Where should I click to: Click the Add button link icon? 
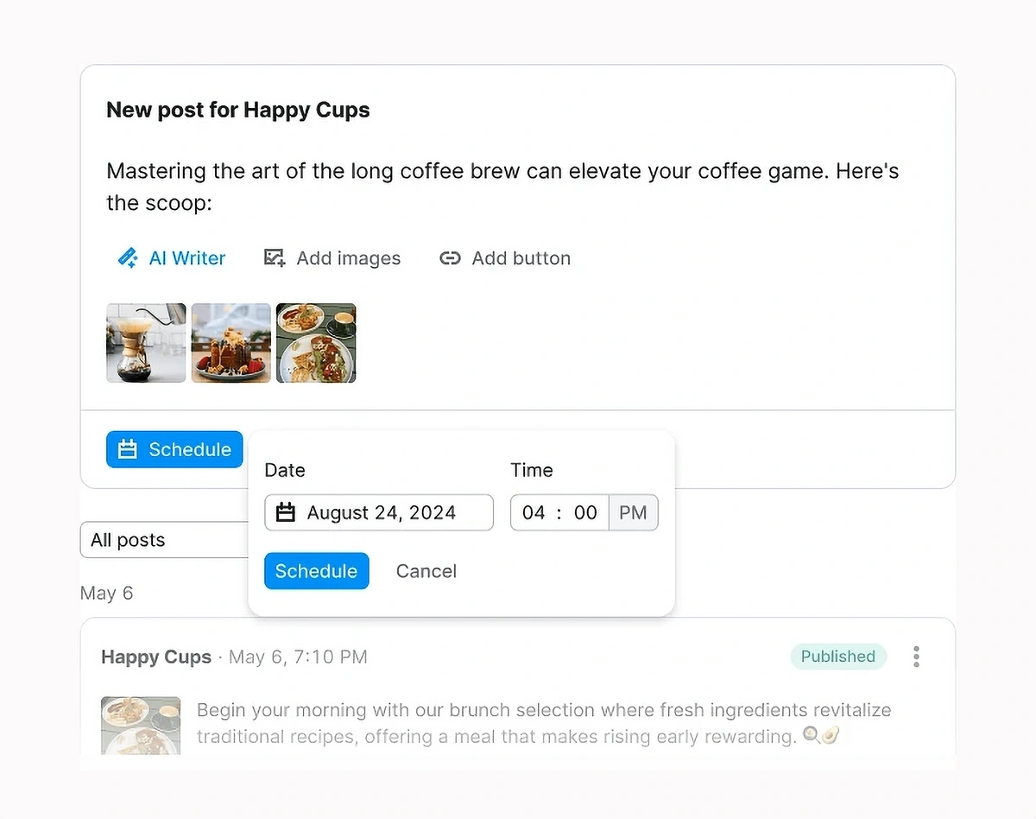click(x=450, y=258)
